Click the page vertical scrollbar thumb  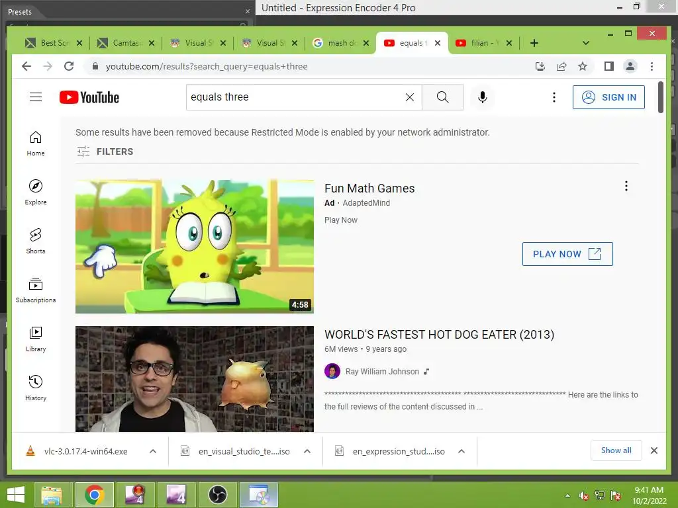click(661, 97)
